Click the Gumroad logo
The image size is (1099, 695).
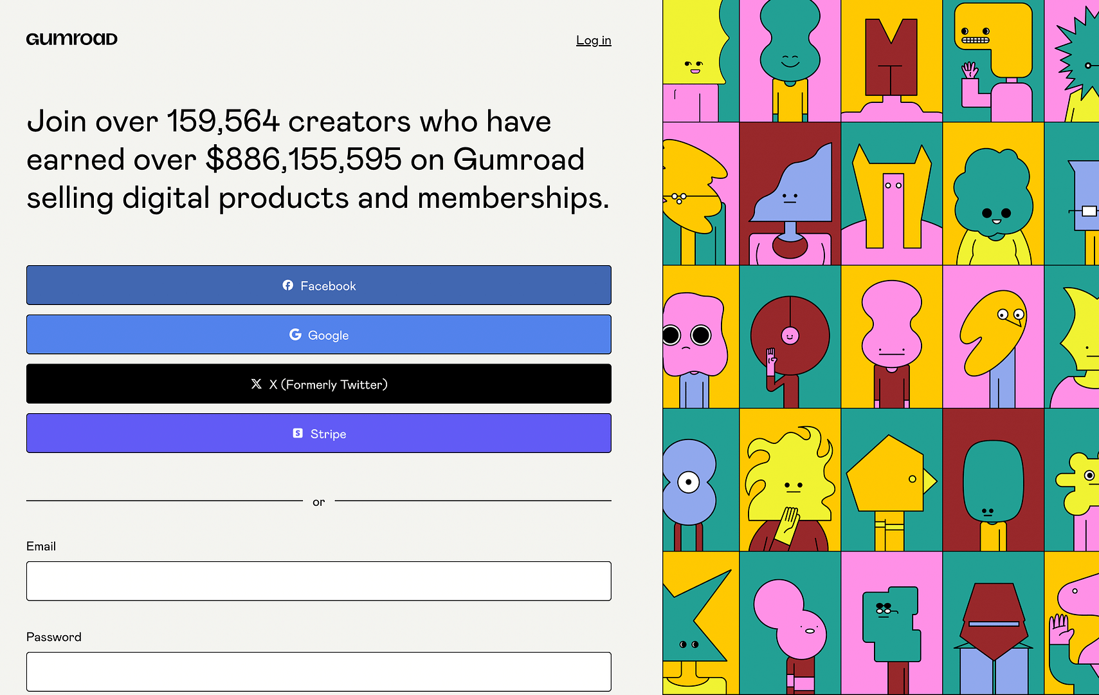[x=72, y=39]
